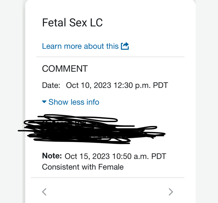Select the 'Fetal Sex LC' title

coord(72,22)
